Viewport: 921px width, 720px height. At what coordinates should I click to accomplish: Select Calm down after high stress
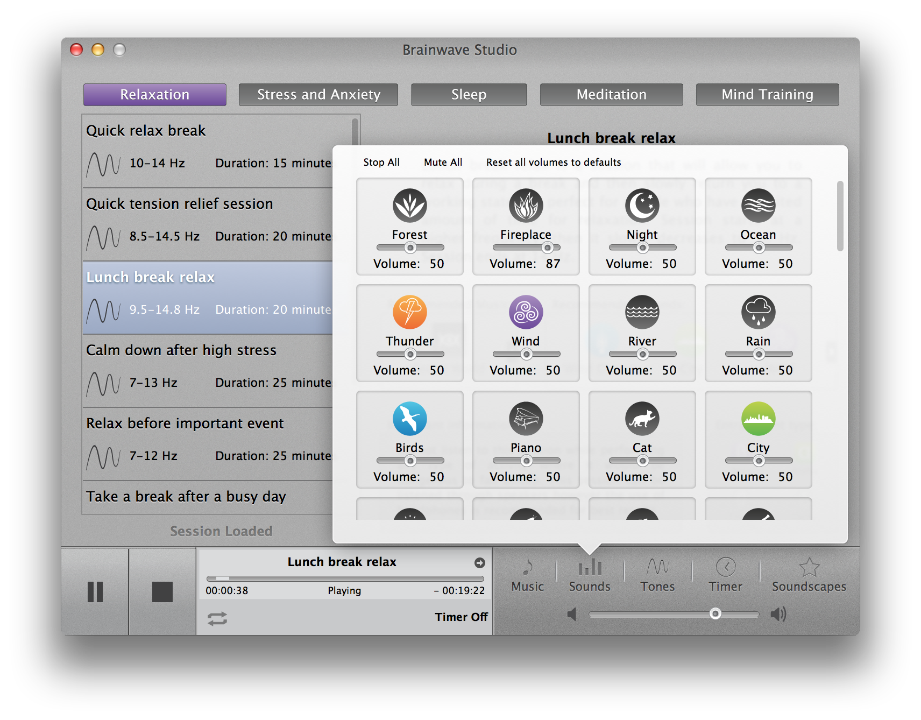(207, 371)
